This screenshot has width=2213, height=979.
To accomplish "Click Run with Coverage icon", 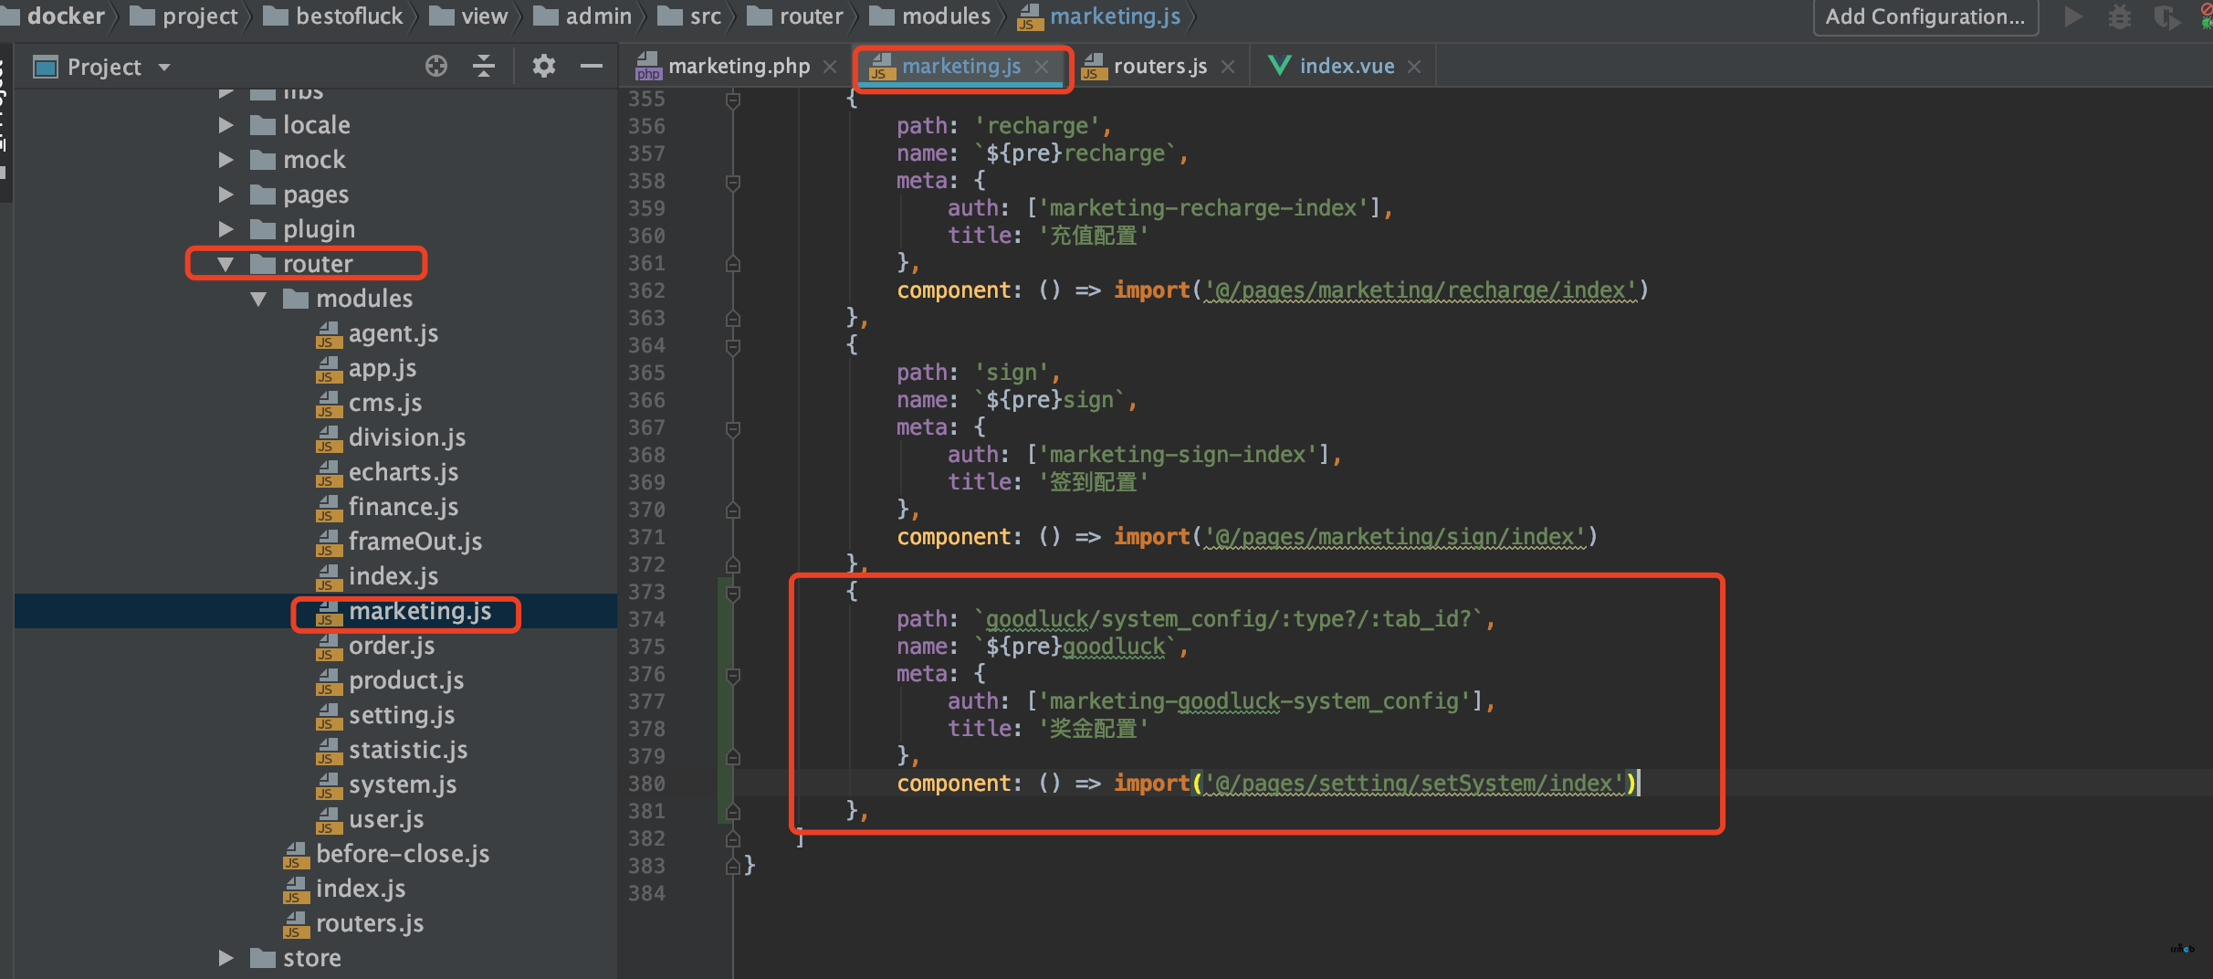I will (2166, 16).
